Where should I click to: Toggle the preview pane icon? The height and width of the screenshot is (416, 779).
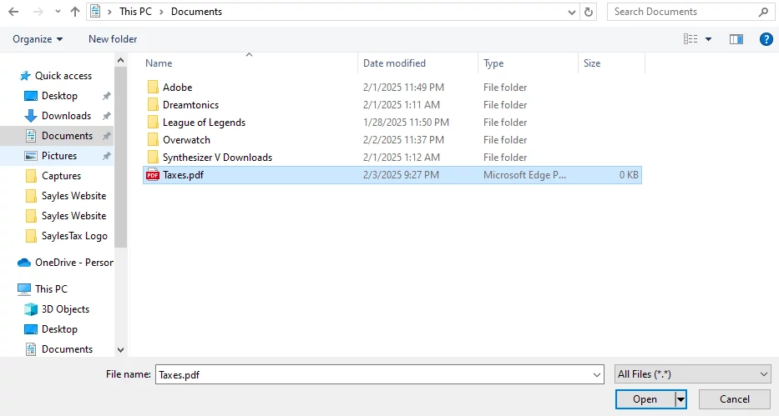[x=736, y=39]
